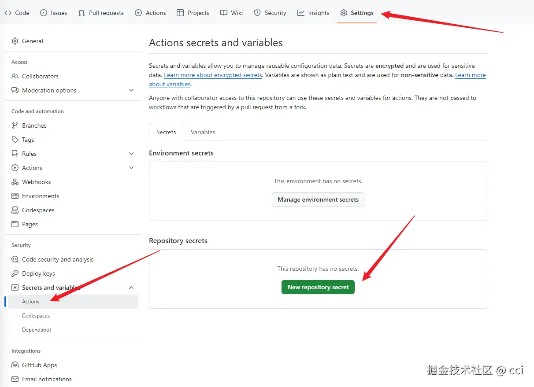Open the Environments settings label
The width and height of the screenshot is (534, 387).
[41, 196]
